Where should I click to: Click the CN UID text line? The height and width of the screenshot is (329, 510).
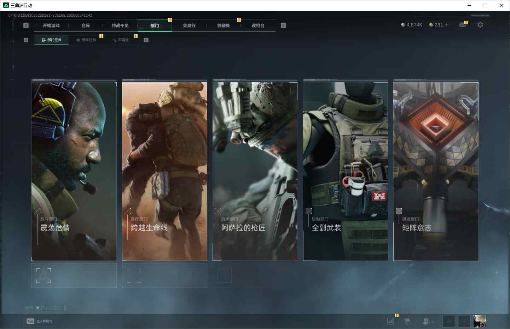[50, 15]
